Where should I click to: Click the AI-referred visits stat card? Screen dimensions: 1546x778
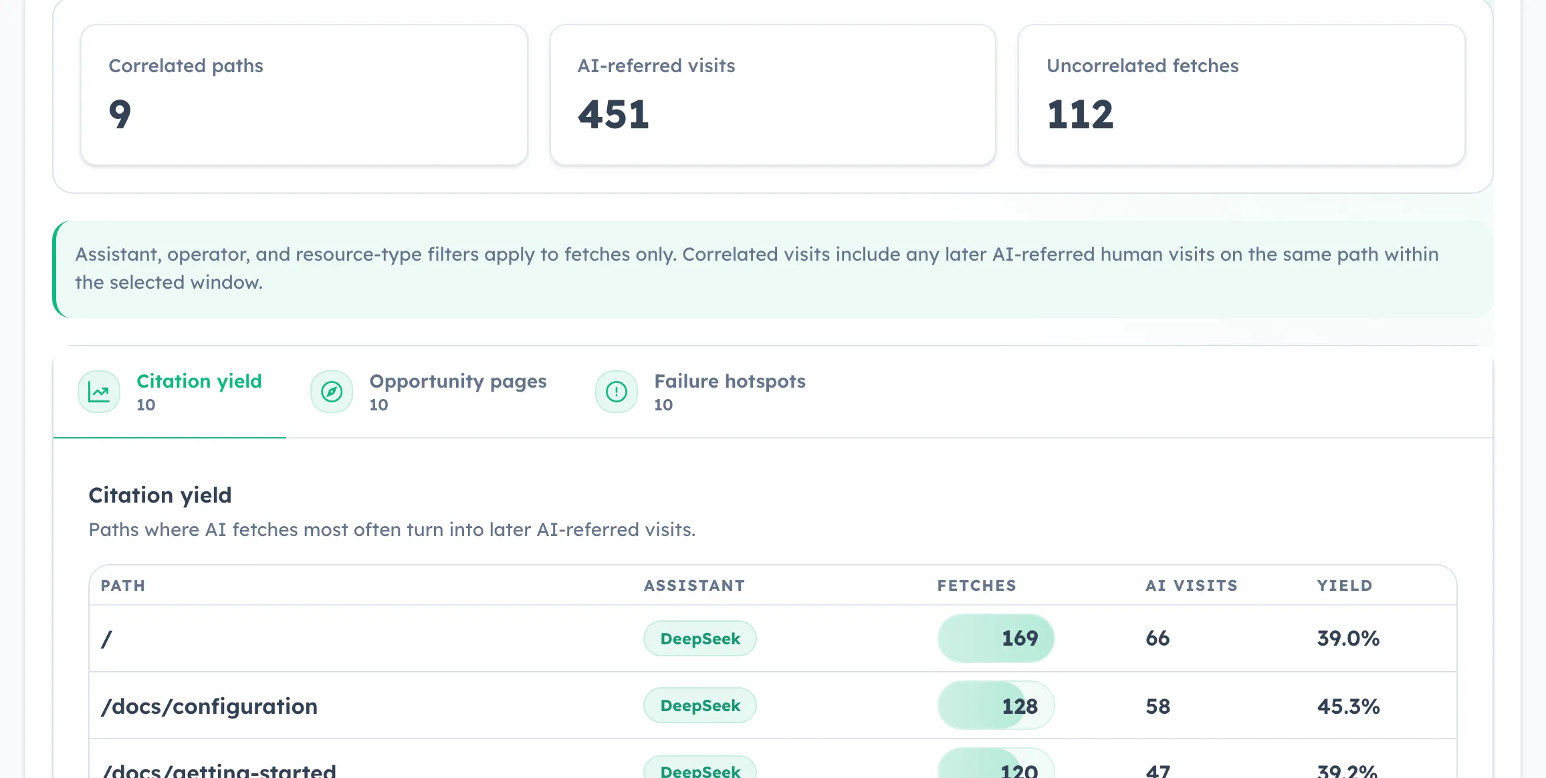[772, 94]
